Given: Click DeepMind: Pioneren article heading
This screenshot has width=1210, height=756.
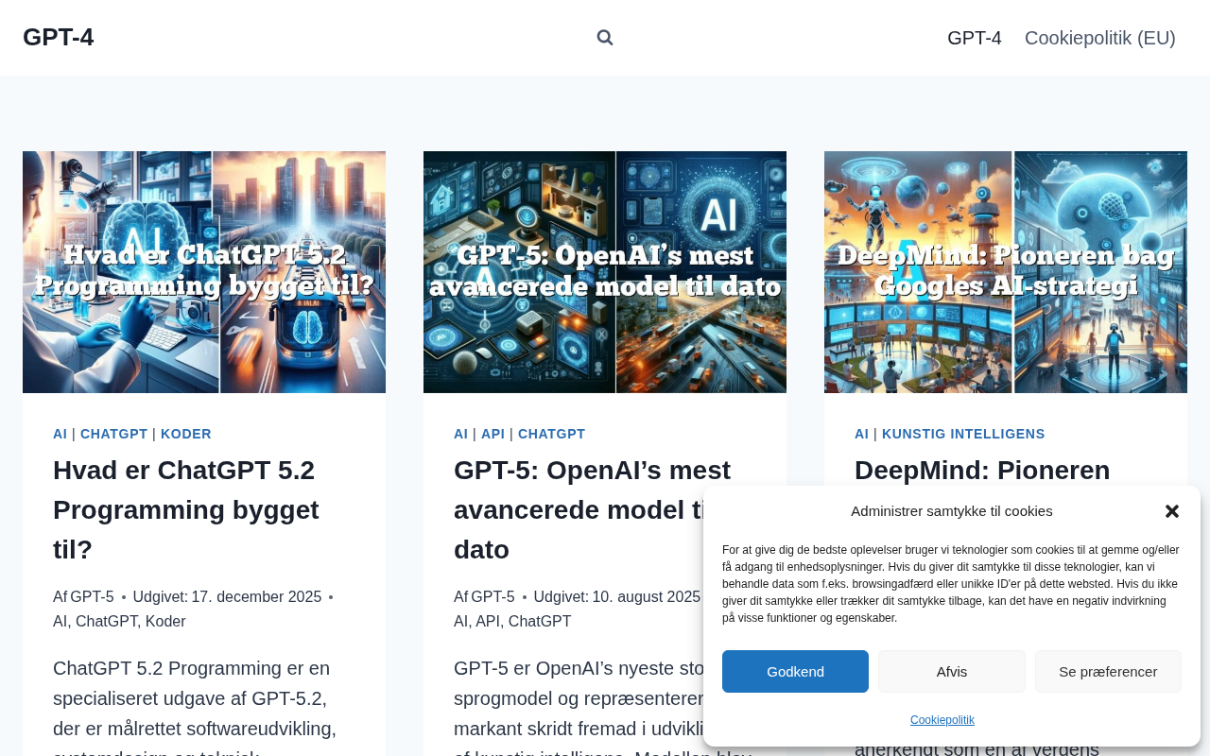Looking at the screenshot, I should [981, 470].
